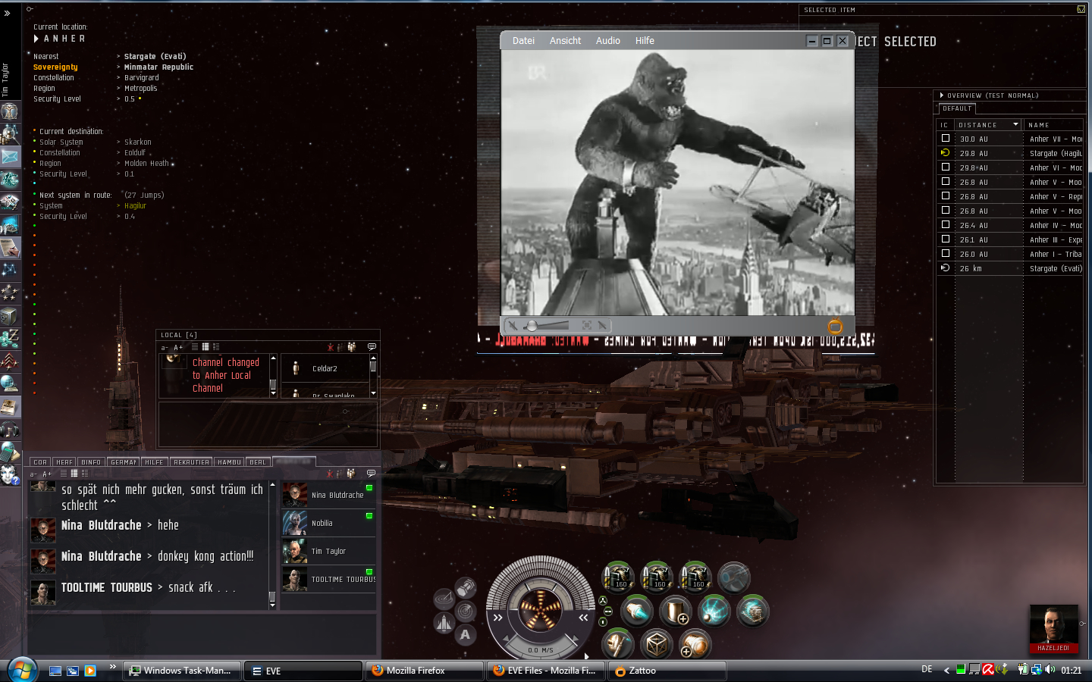Select the highlighted middle text-layout mode in Local chat
Viewport: 1092px width, 682px height.
tap(206, 347)
